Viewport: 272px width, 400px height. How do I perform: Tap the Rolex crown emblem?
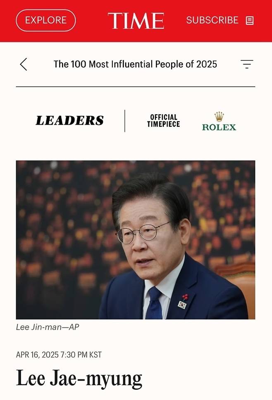point(219,116)
